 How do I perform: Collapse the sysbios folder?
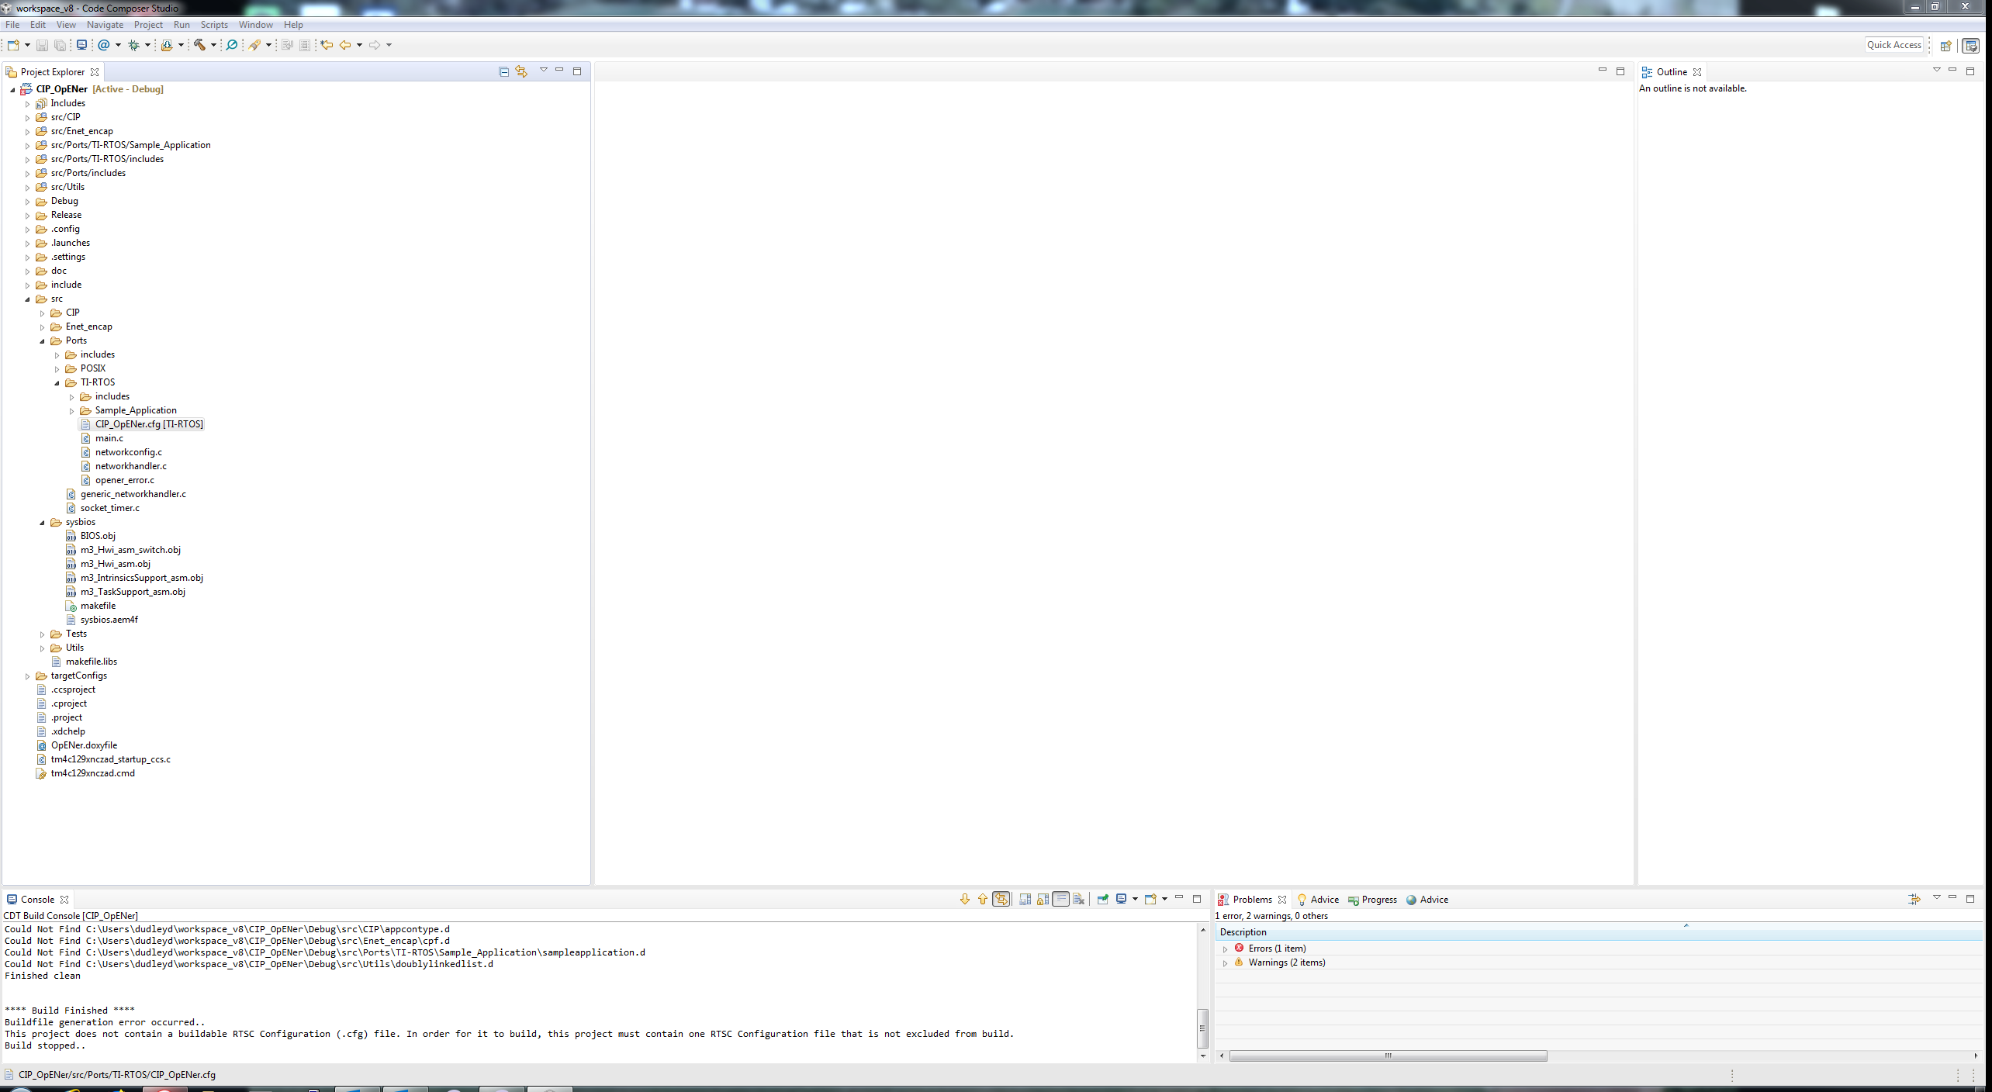point(43,523)
